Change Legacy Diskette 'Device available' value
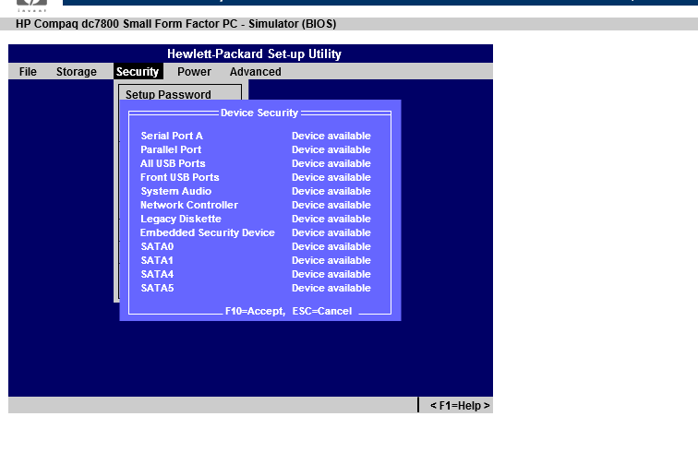The height and width of the screenshot is (464, 698). point(331,219)
